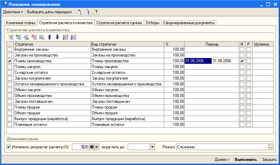Move the strategy down with the down arrow
The width and height of the screenshot is (280, 165).
pos(57,37)
